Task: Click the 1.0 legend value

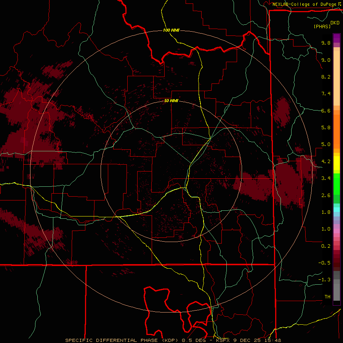Action: (326, 229)
